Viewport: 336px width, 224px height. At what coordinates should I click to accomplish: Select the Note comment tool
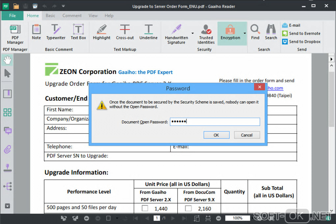coord(36,32)
